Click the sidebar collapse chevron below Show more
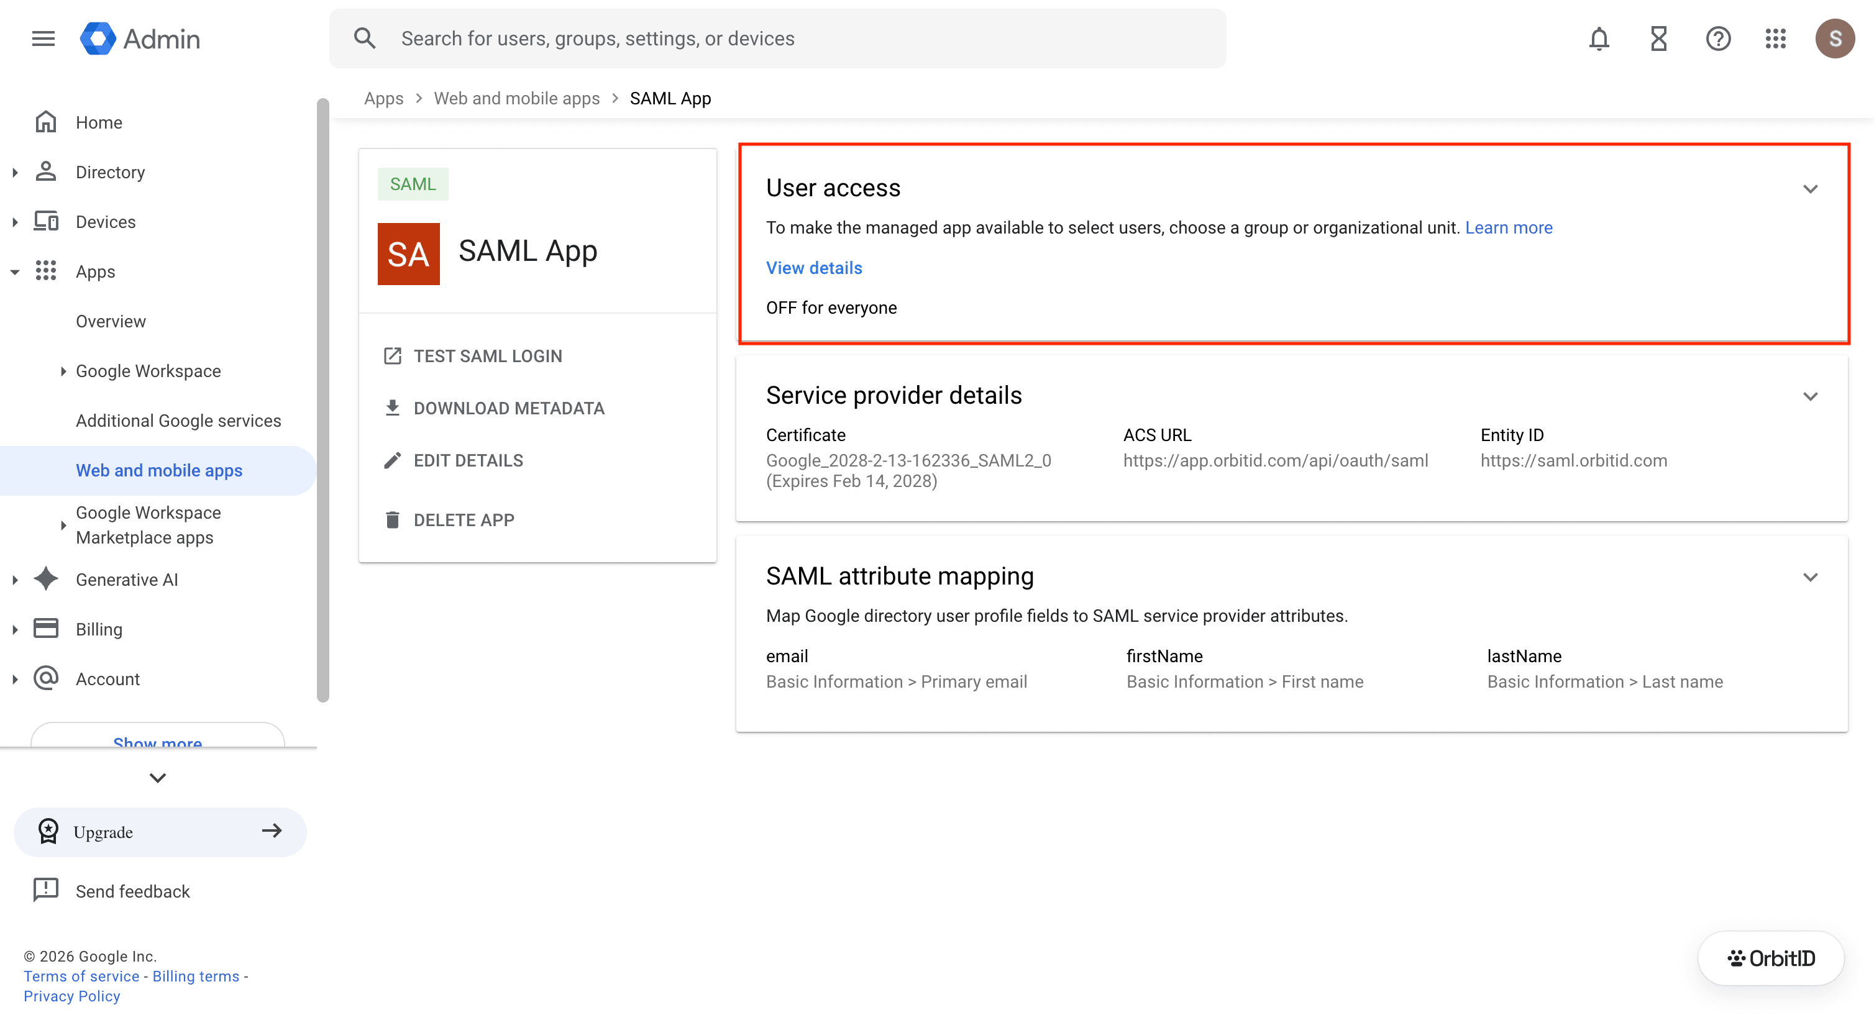Image resolution: width=1874 pixels, height=1015 pixels. point(158,777)
